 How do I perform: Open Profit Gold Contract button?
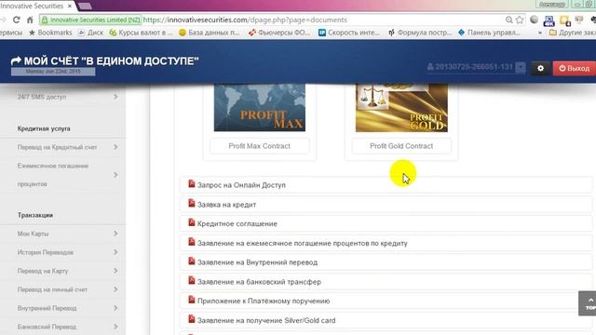tap(401, 146)
